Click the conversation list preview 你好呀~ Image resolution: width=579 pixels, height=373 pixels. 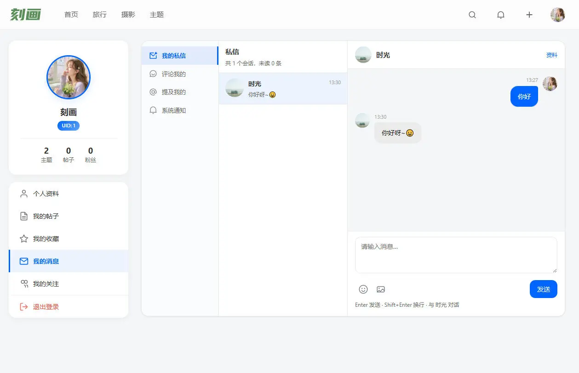262,95
